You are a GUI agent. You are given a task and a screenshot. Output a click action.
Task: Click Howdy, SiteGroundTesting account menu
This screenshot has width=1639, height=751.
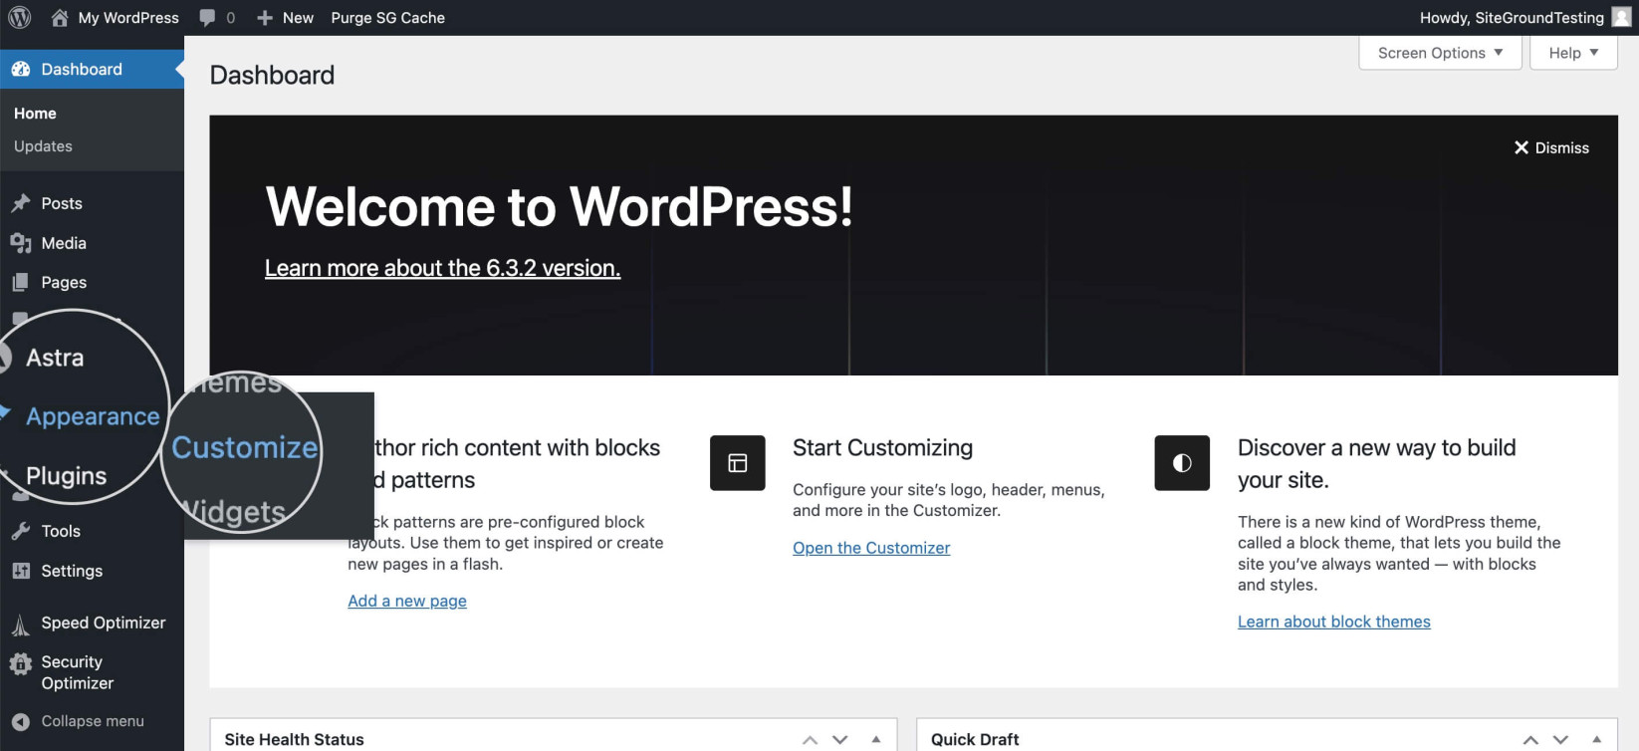(1524, 18)
